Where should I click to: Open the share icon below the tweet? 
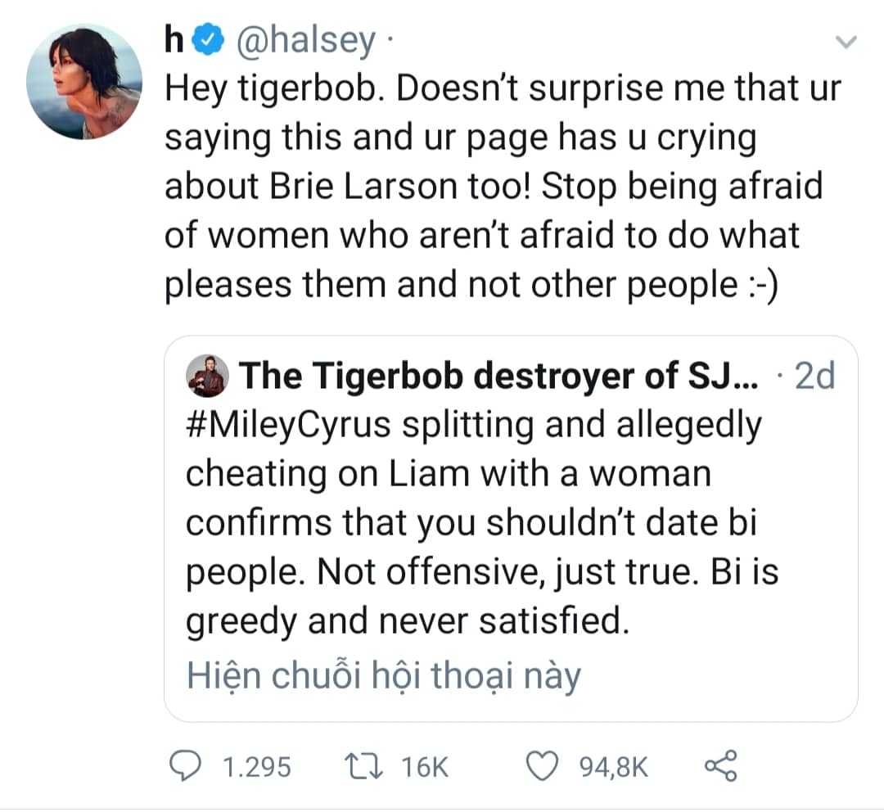click(x=720, y=765)
